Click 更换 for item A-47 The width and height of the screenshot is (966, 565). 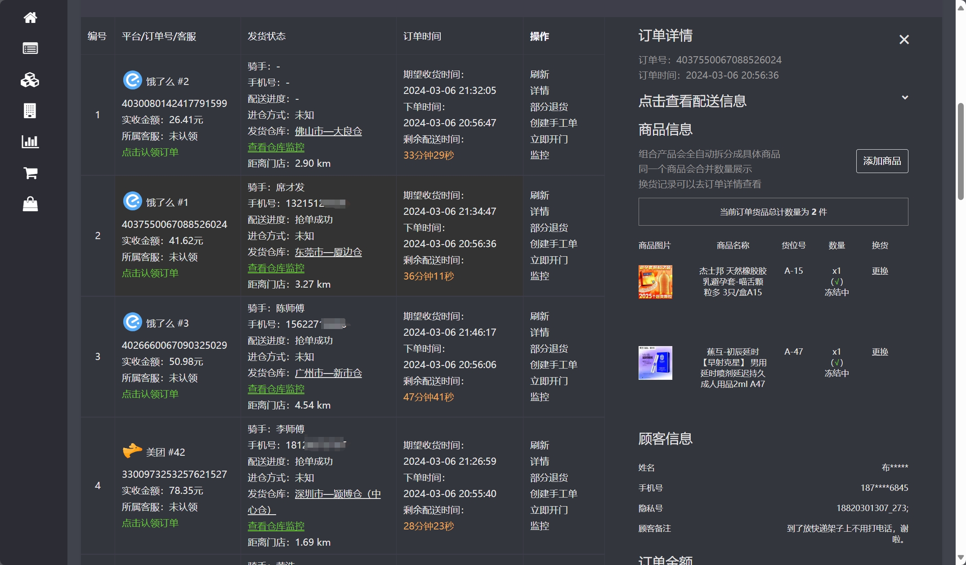coord(880,352)
